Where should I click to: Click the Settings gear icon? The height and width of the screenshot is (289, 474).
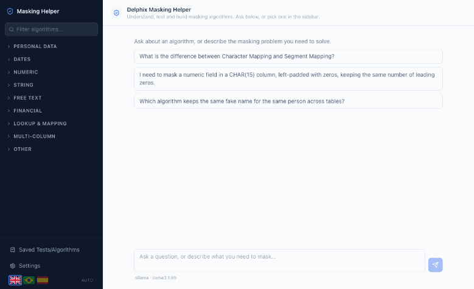(x=12, y=266)
